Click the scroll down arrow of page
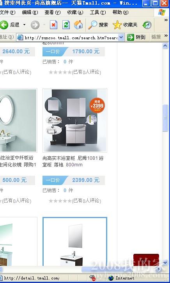The image size is (170, 283). (x=165, y=263)
